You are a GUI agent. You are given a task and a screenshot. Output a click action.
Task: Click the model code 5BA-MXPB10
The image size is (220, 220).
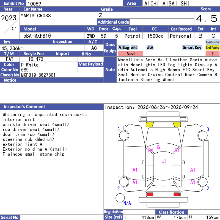click(37, 36)
